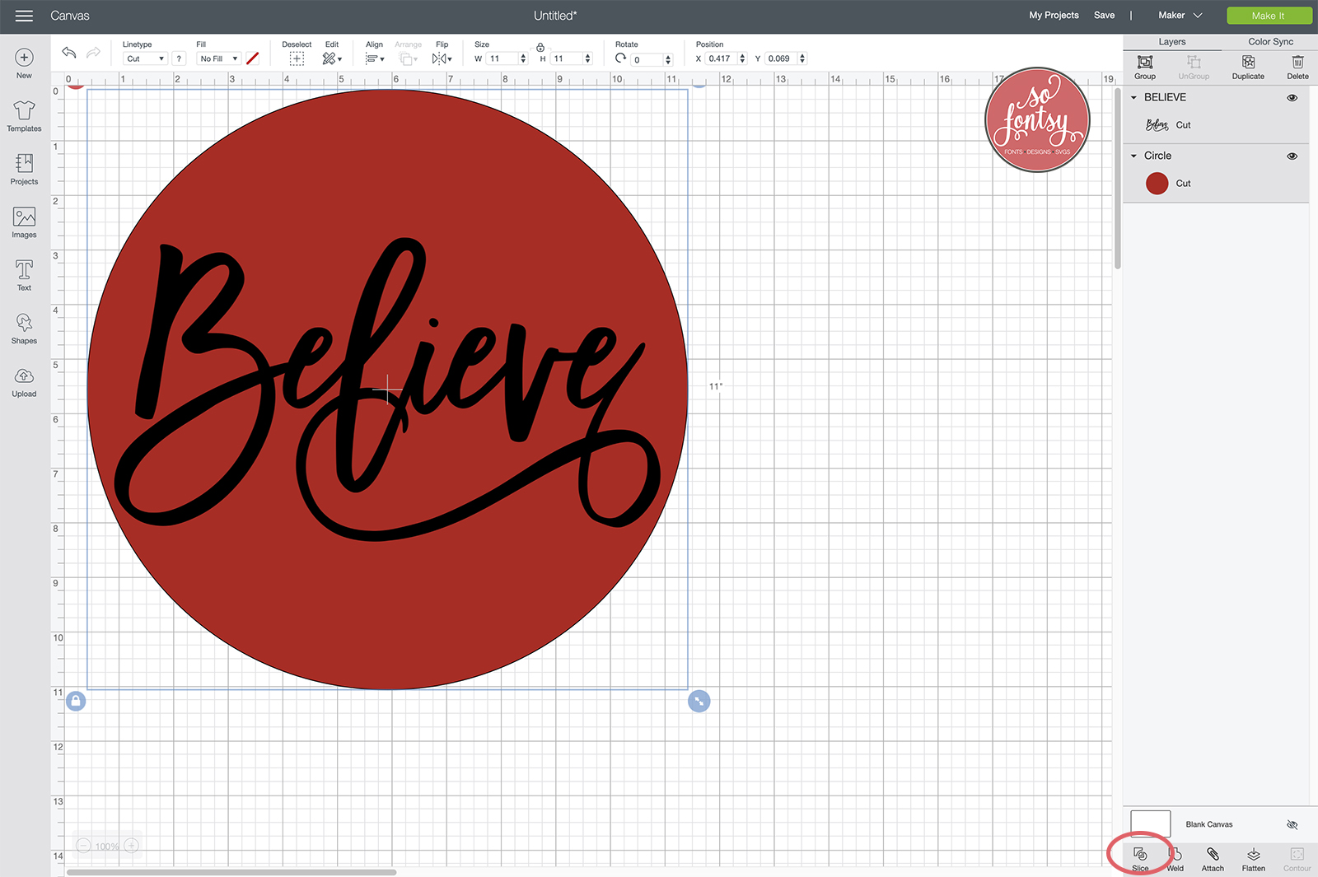Click the Attach paperclip icon
The image size is (1318, 877).
1213,855
